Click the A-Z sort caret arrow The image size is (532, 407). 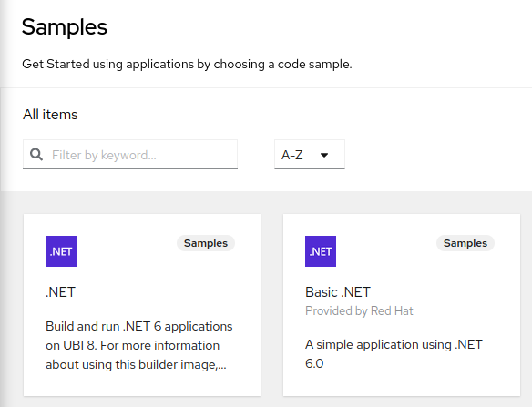324,155
